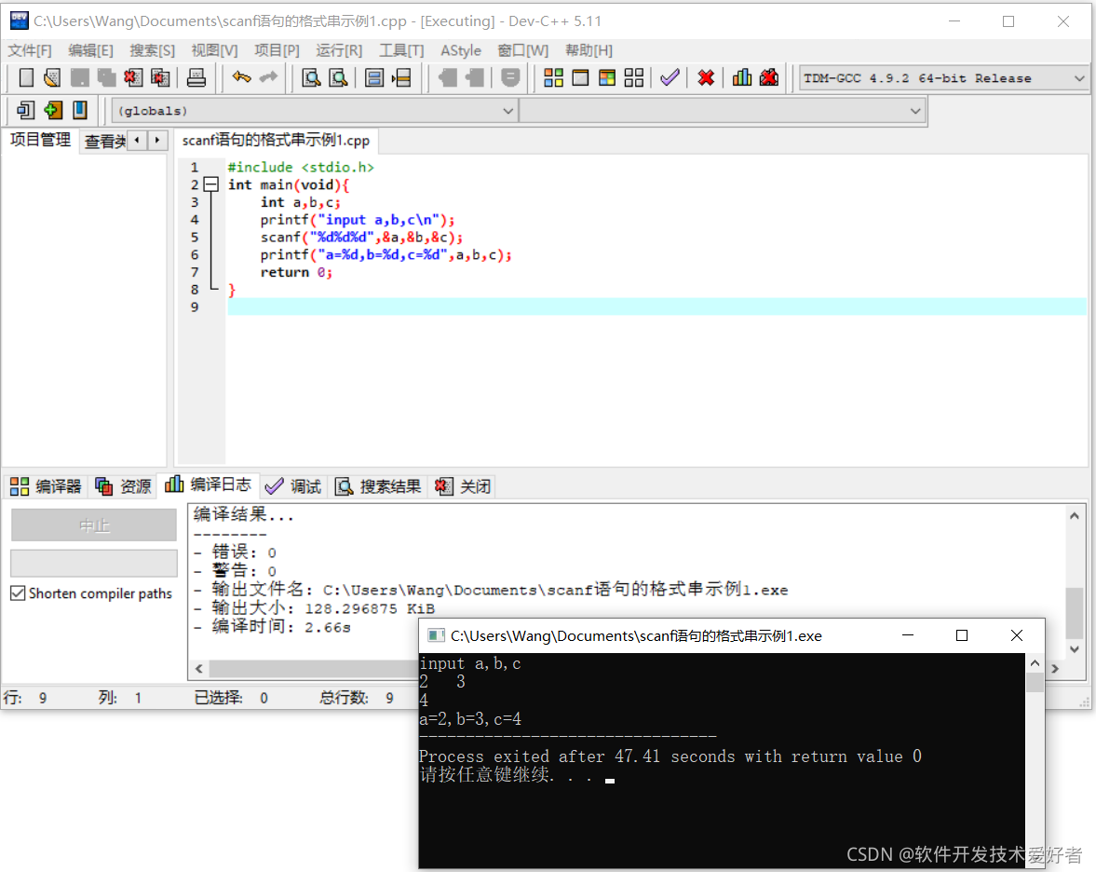Screen dimensions: 1096x872
Task: Undo the last edit via toolbar arrow
Action: click(242, 77)
